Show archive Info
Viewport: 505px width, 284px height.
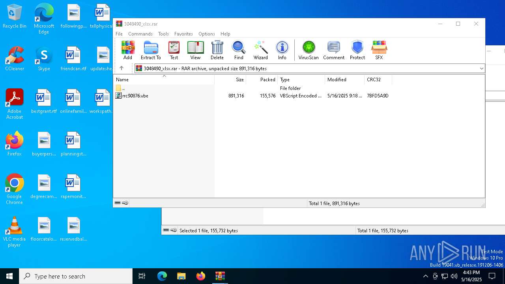pyautogui.click(x=282, y=50)
